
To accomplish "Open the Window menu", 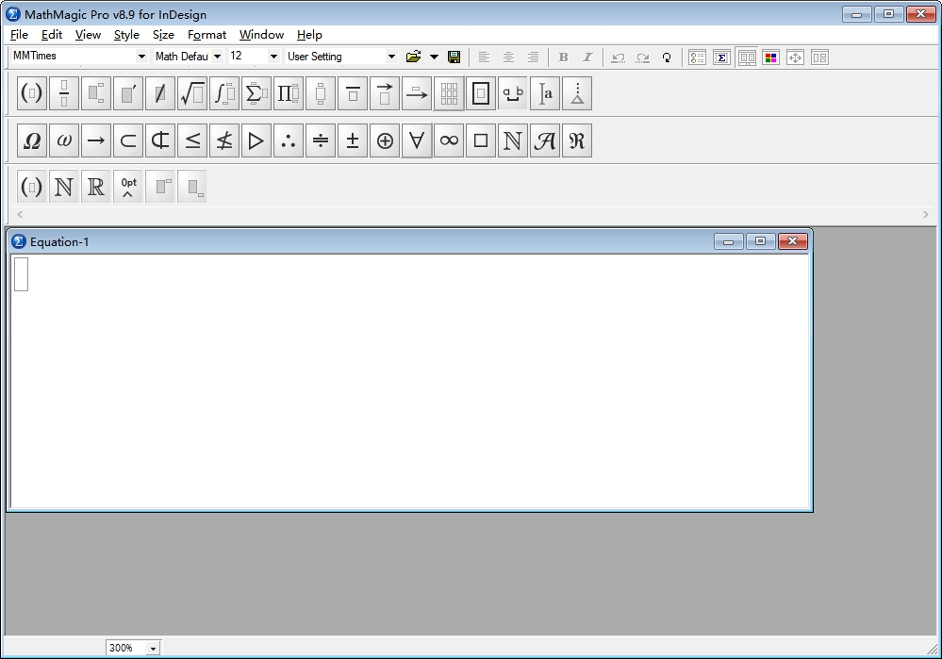I will pyautogui.click(x=261, y=35).
